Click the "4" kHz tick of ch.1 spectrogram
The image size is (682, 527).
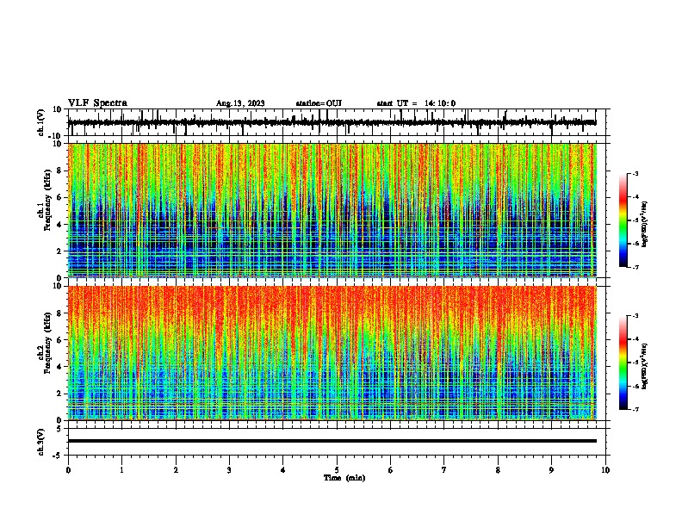[59, 225]
